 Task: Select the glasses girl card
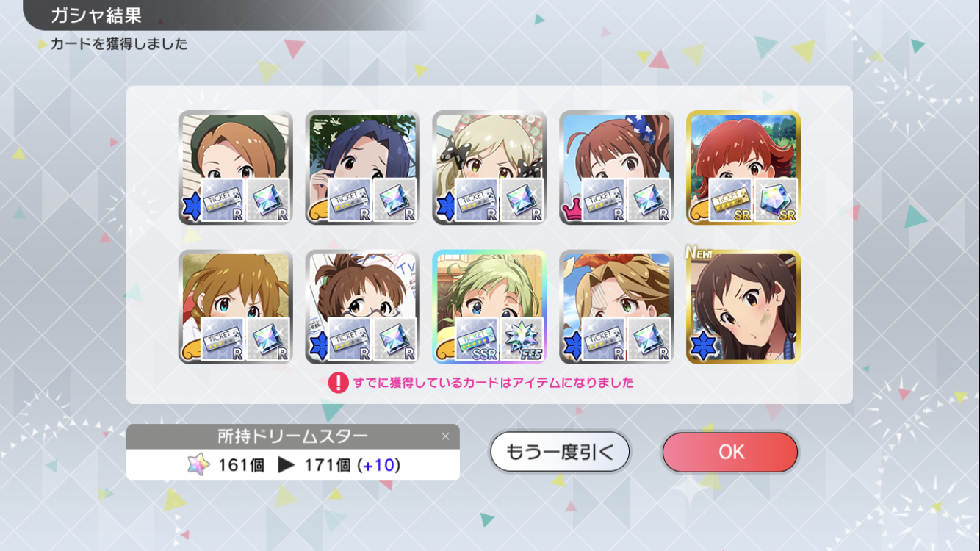pos(362,307)
